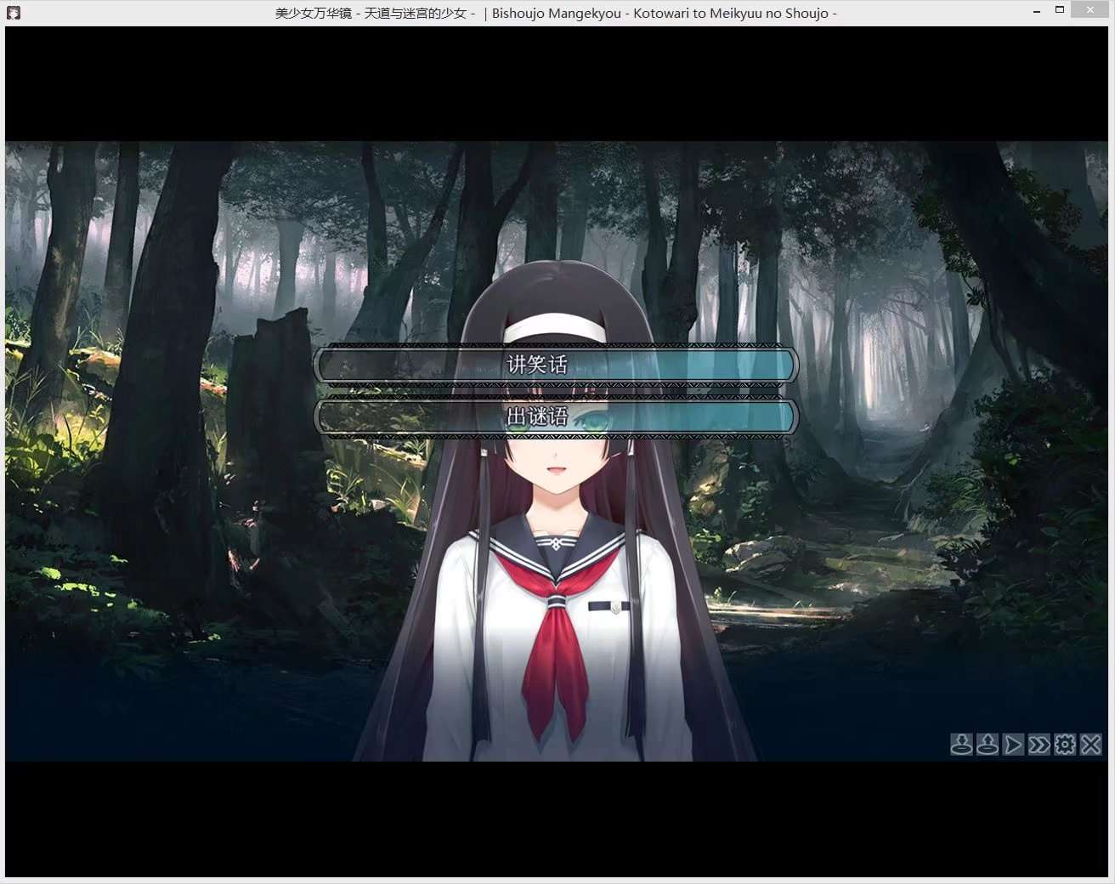The height and width of the screenshot is (884, 1115).
Task: Click the quick save icon with down arrow
Action: [961, 745]
